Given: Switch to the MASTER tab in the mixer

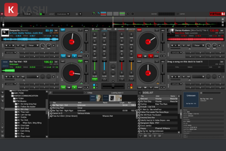Looking at the screenshot, I should [131, 29].
